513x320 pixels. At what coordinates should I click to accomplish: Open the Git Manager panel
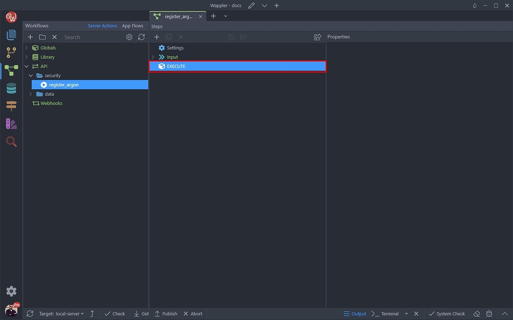coord(11,52)
